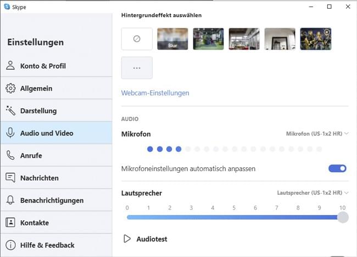The height and width of the screenshot is (257, 357).
Task: Click the Konto & Profil person icon
Action: [10, 65]
